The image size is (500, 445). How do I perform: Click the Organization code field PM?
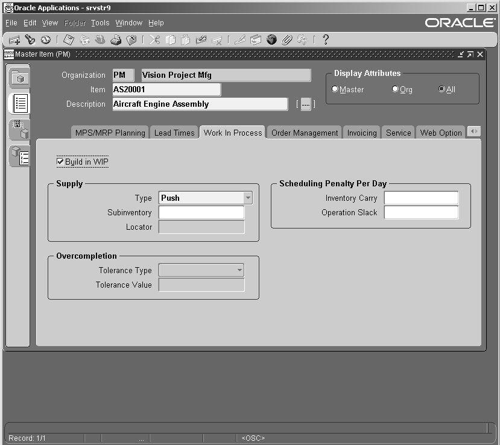(x=124, y=75)
